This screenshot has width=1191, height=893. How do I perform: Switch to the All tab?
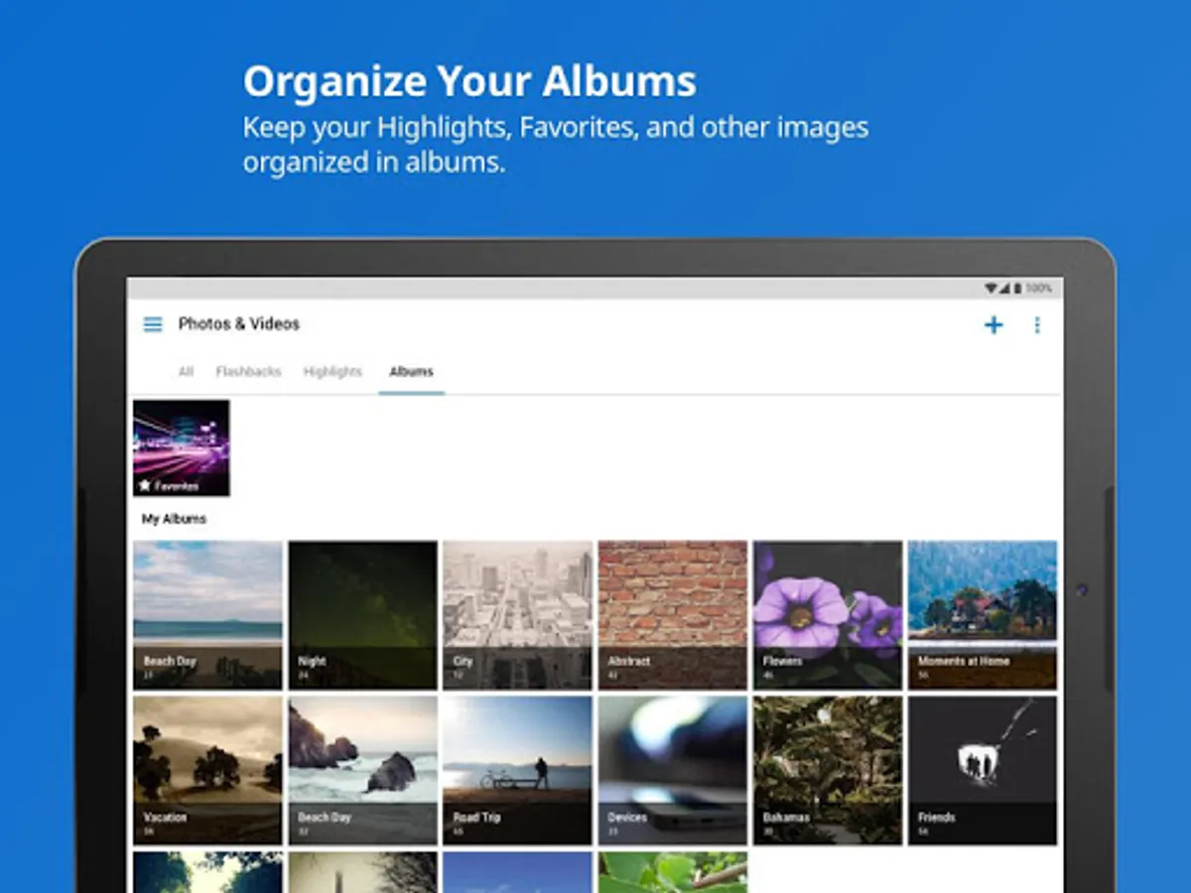pos(186,371)
